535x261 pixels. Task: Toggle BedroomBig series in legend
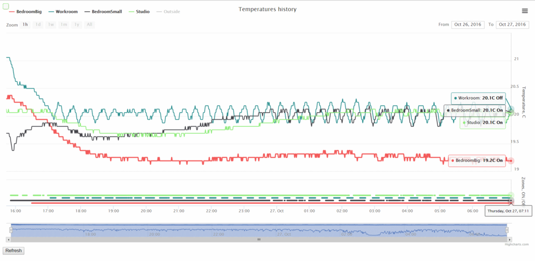click(25, 12)
